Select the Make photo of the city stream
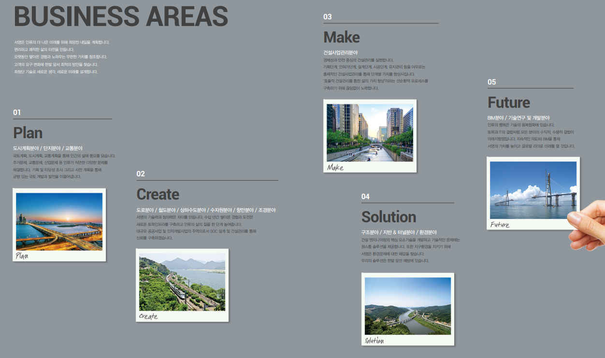Screen dimensions: 605x358 pyautogui.click(x=370, y=132)
